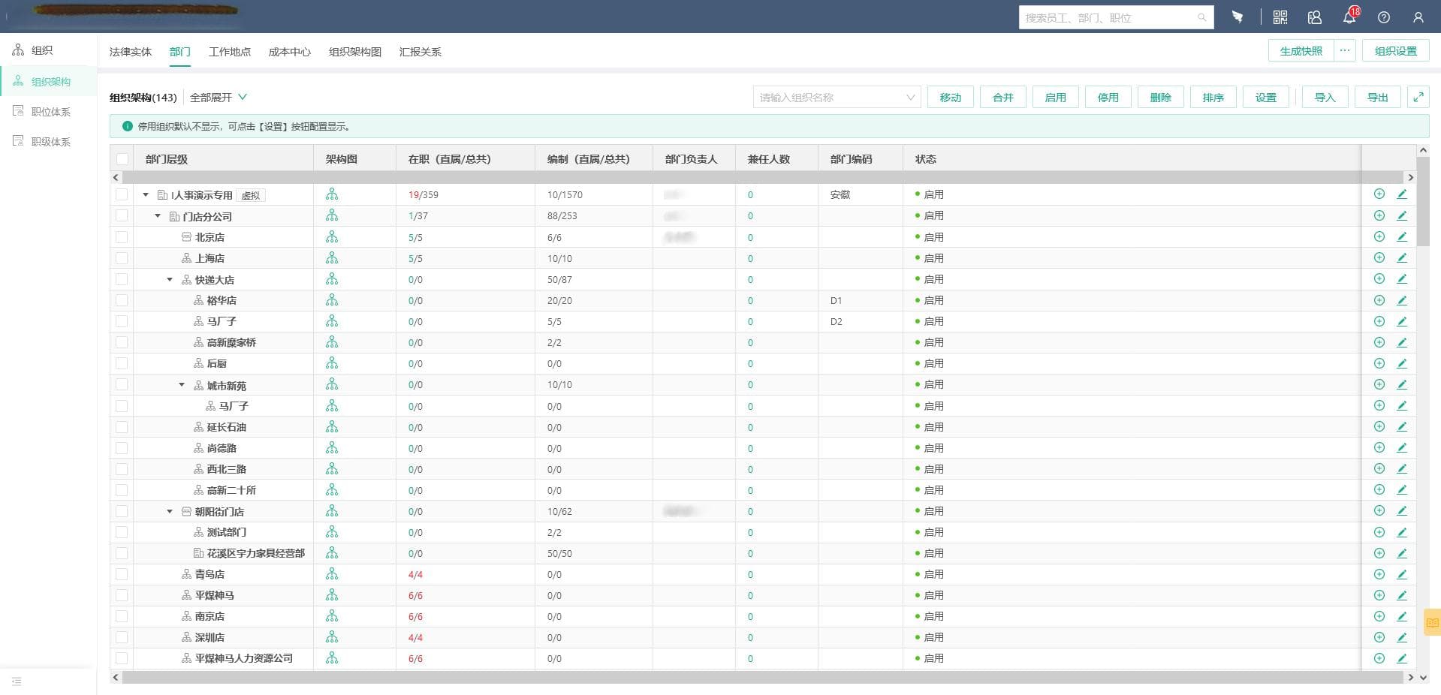This screenshot has height=695, width=1441.
Task: Open the user profile icon
Action: click(x=1418, y=17)
